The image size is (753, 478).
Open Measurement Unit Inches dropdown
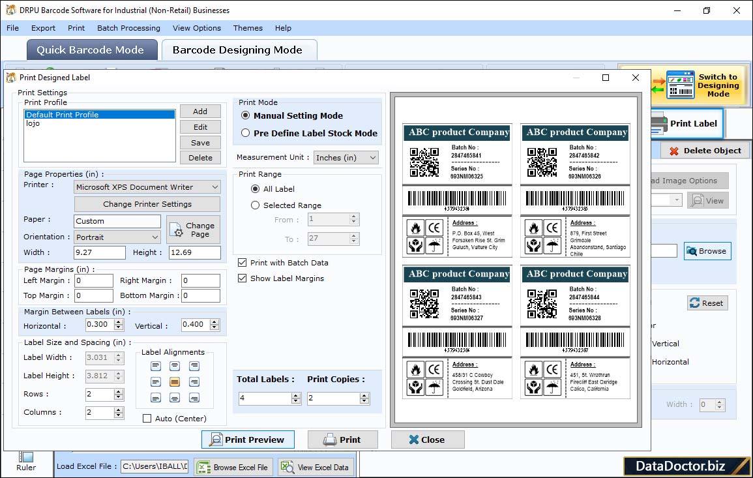click(x=346, y=158)
